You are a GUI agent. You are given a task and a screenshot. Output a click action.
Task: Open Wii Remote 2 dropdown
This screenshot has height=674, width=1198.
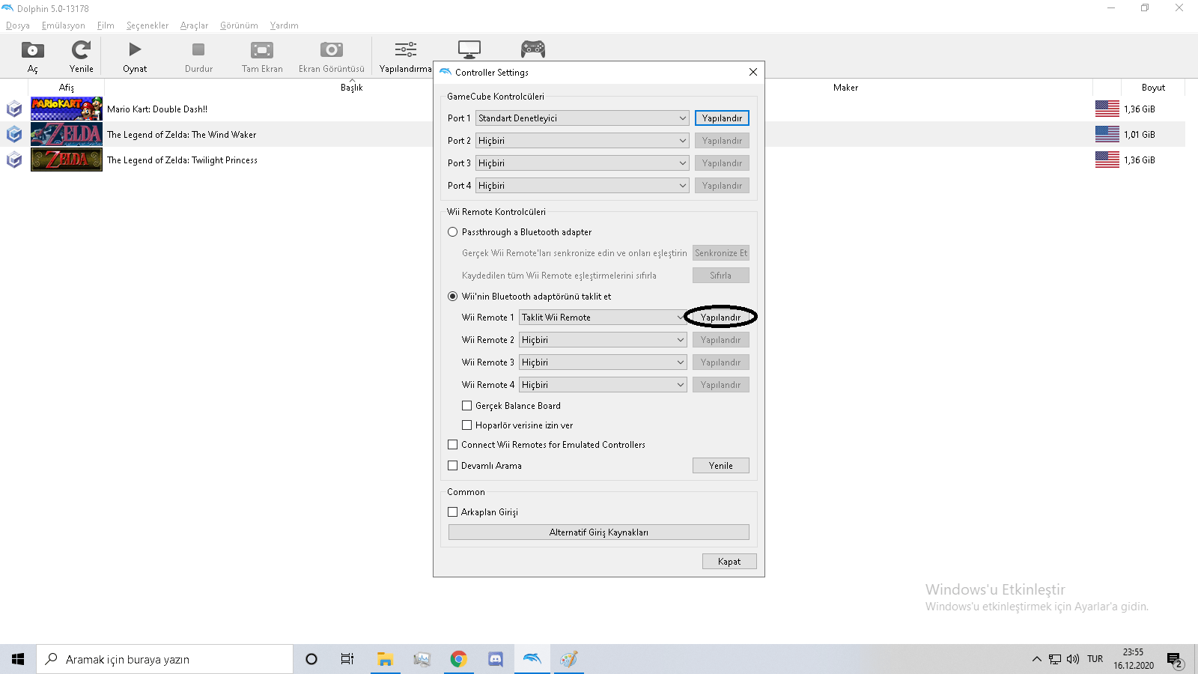[x=603, y=340]
